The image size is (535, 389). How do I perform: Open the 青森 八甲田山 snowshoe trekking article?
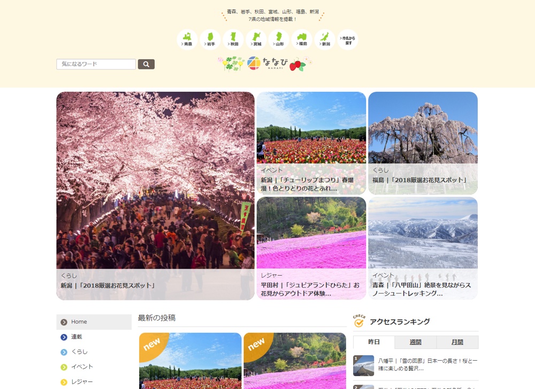coord(423,248)
